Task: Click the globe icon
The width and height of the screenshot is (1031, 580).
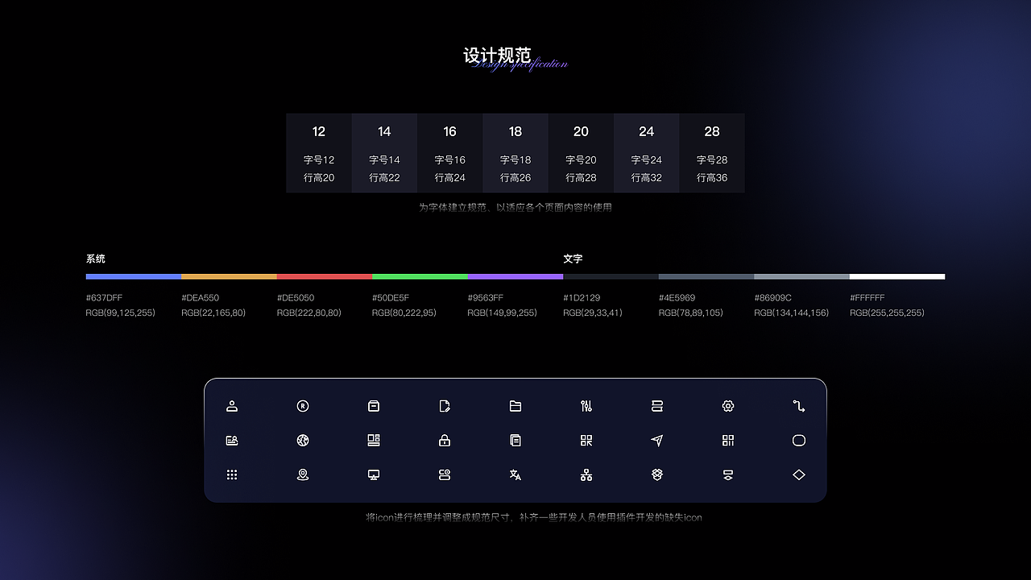Action: coord(303,441)
